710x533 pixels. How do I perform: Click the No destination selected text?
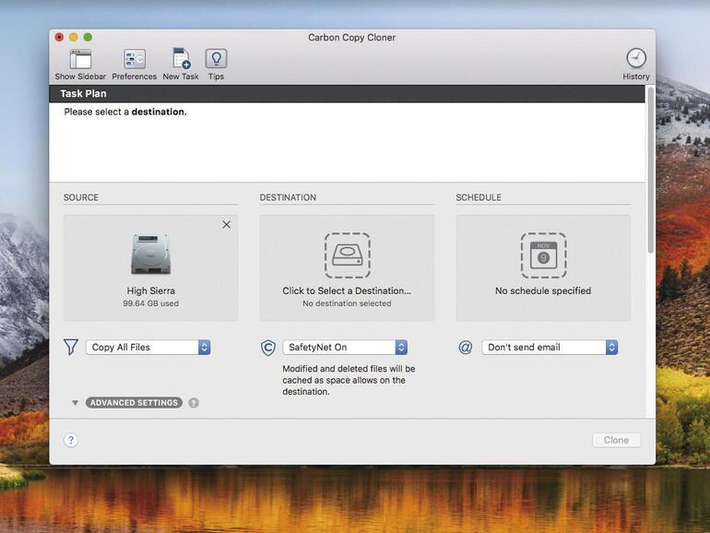(347, 303)
